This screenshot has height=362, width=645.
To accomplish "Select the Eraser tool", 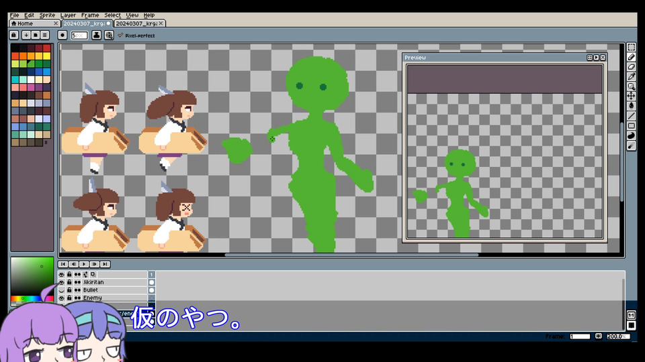I will click(632, 67).
